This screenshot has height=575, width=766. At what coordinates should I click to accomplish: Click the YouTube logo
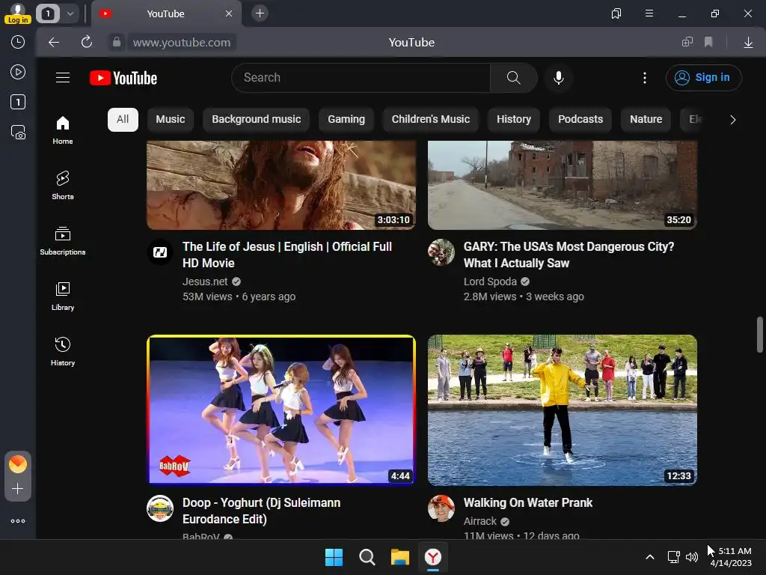(123, 78)
